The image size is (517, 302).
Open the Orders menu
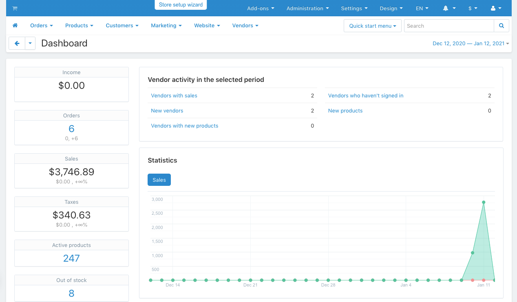tap(41, 25)
